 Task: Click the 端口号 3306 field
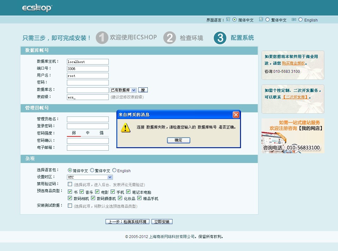click(88, 69)
